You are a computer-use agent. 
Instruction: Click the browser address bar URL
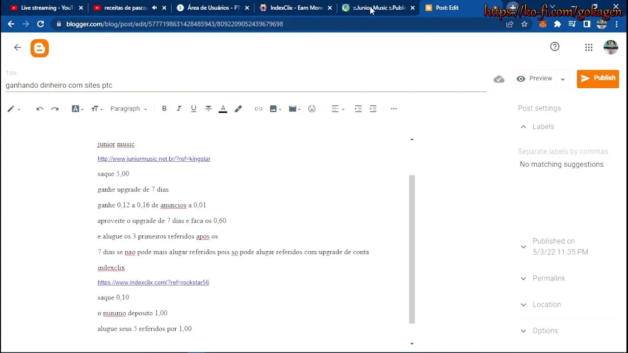point(175,24)
